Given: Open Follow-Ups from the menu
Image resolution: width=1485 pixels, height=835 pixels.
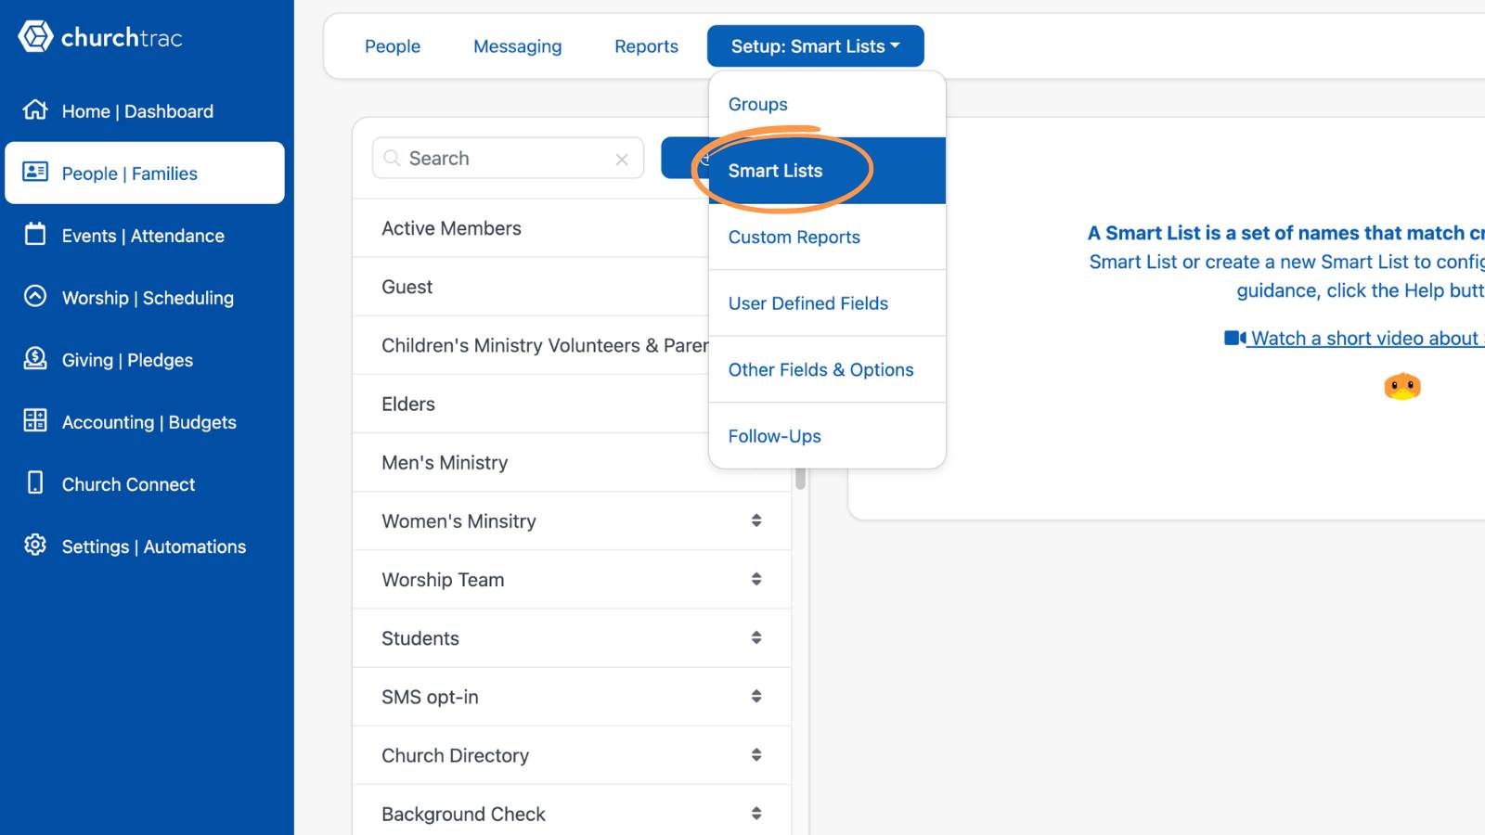Looking at the screenshot, I should 827,436.
